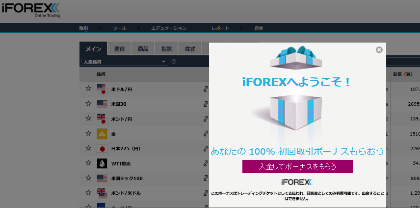Screen dimensions: 420x208
Task: Switch to the 商品 tab
Action: pyautogui.click(x=143, y=48)
